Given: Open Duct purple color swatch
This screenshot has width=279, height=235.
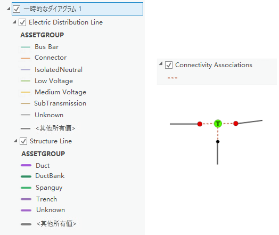Looking at the screenshot, I should point(26,165).
